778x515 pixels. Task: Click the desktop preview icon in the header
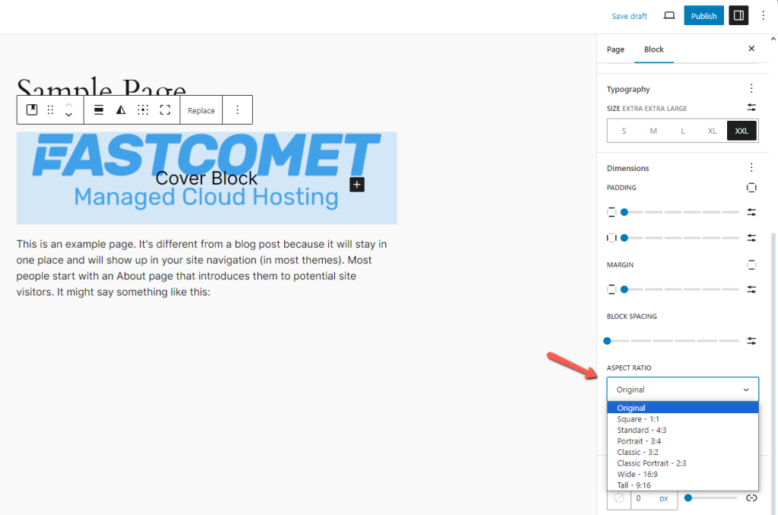pos(669,15)
